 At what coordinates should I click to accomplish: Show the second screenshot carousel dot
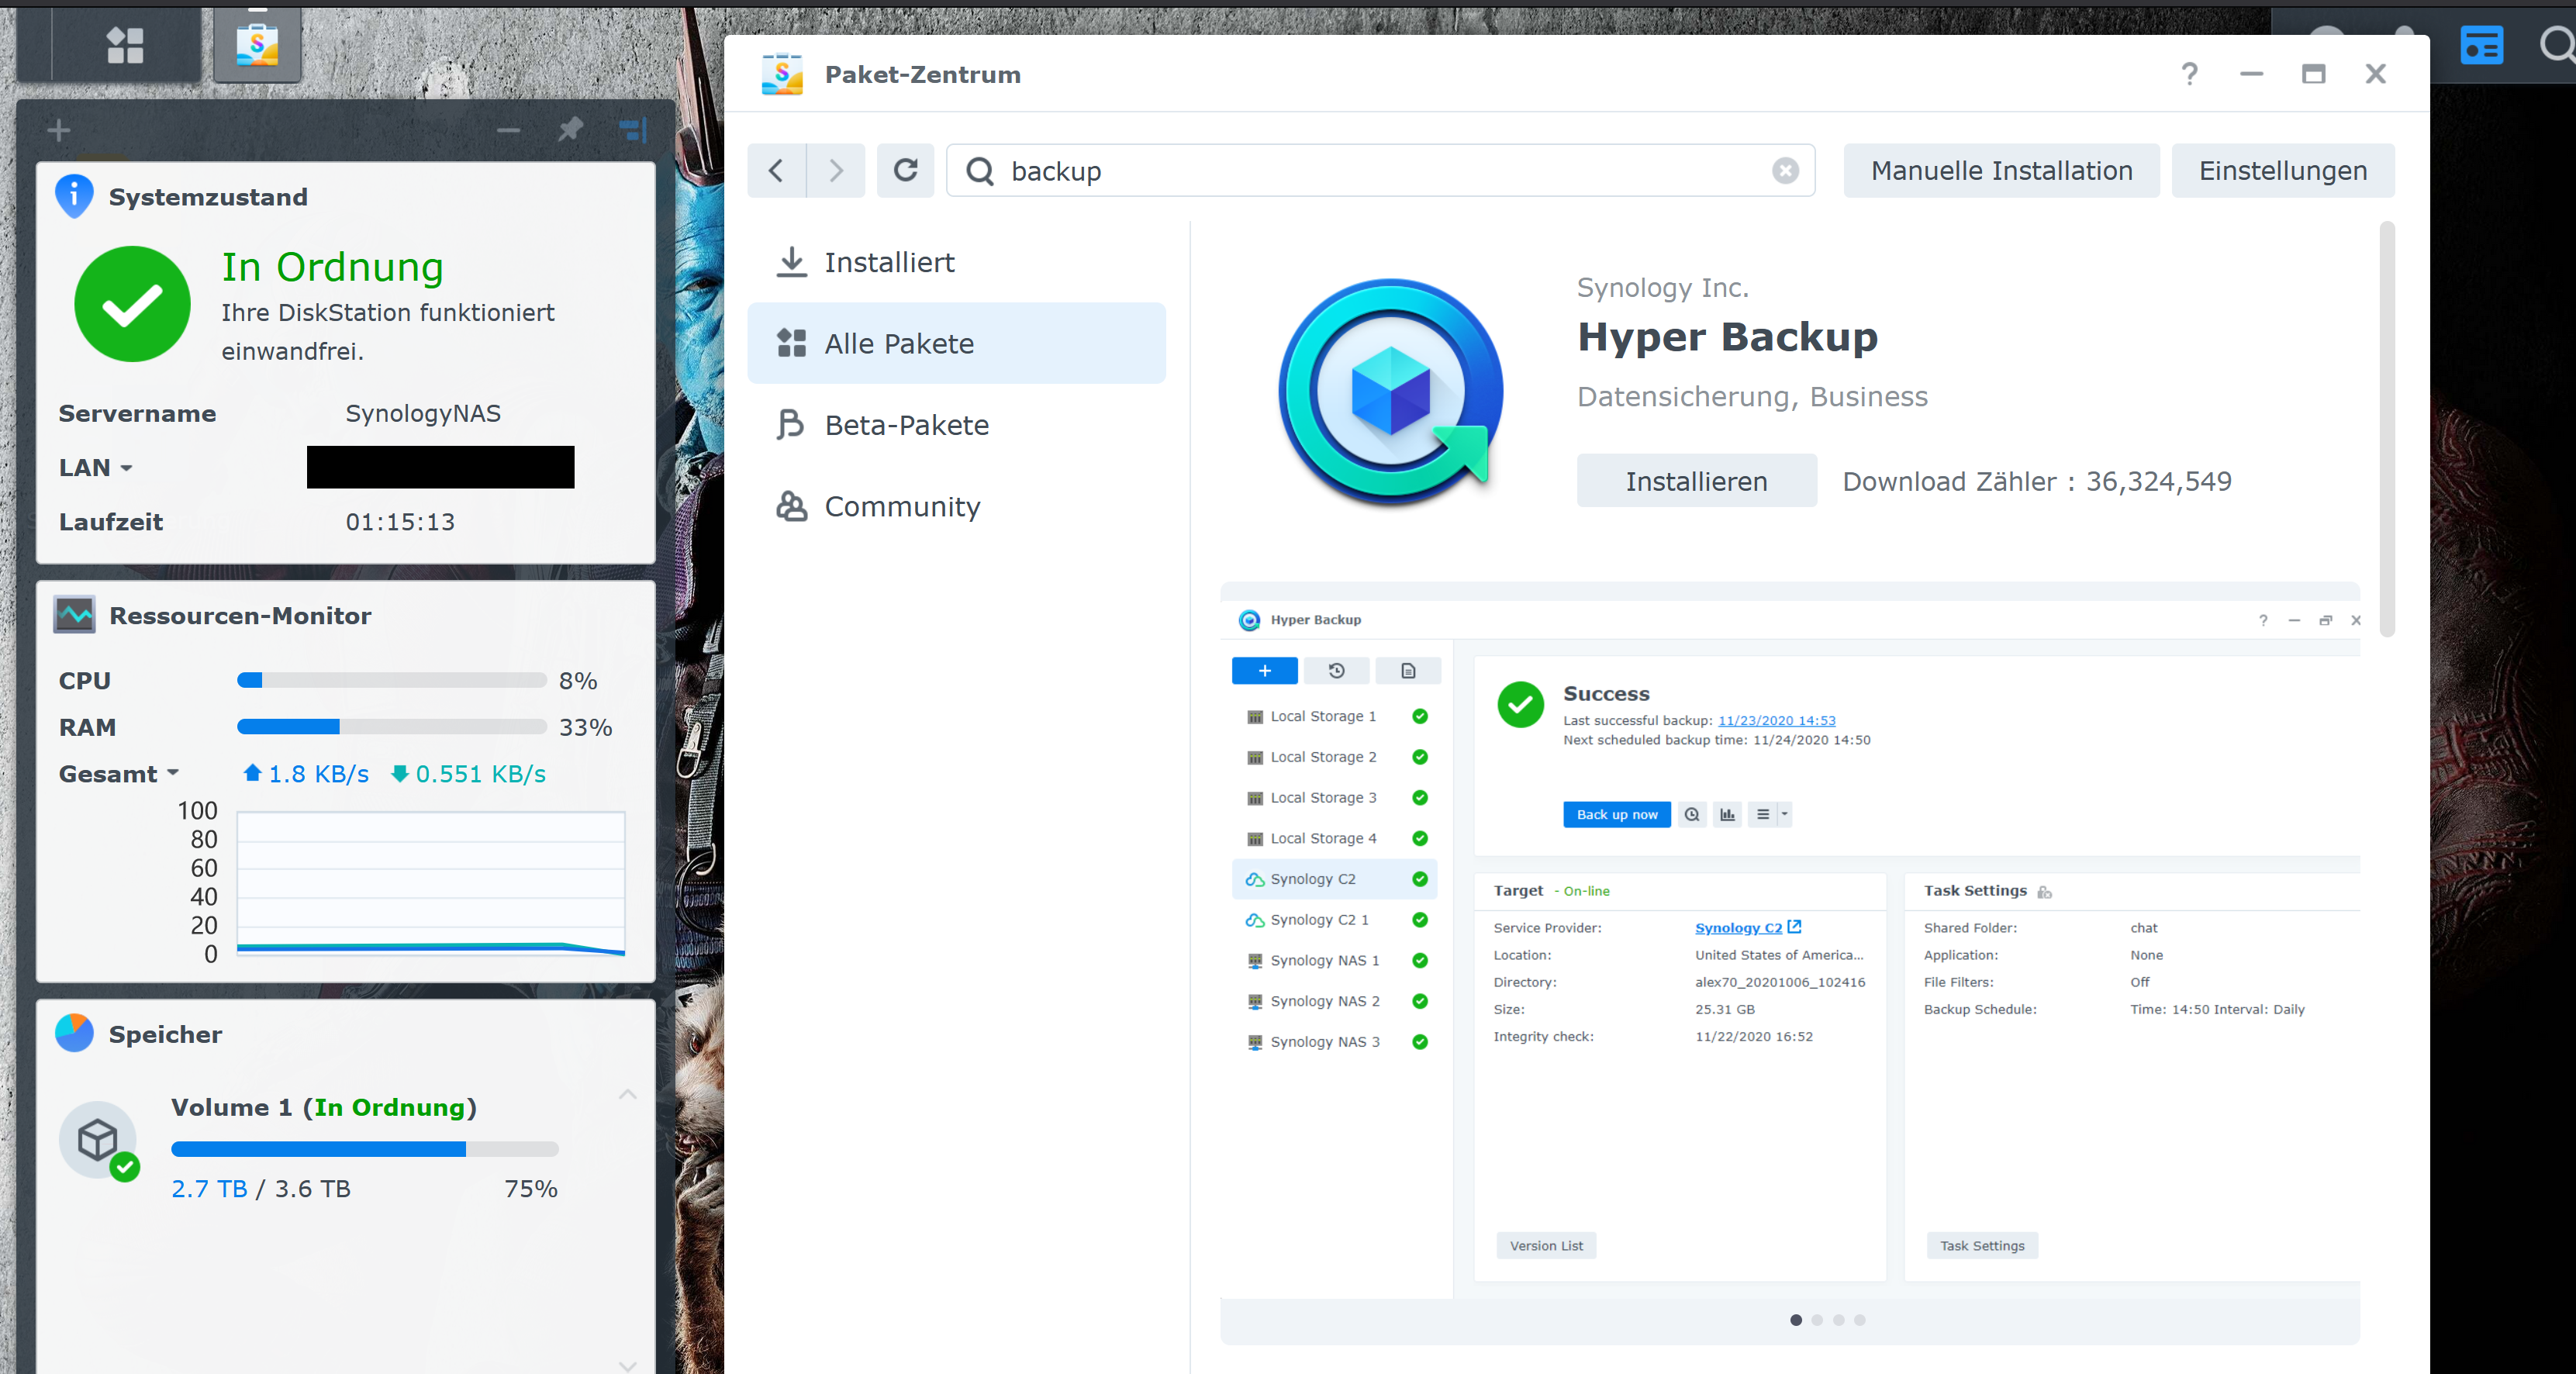pos(1817,1320)
